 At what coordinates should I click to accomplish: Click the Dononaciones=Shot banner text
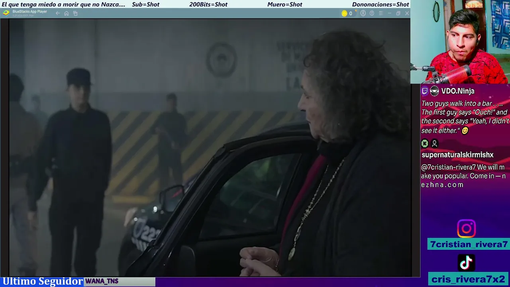click(x=381, y=4)
